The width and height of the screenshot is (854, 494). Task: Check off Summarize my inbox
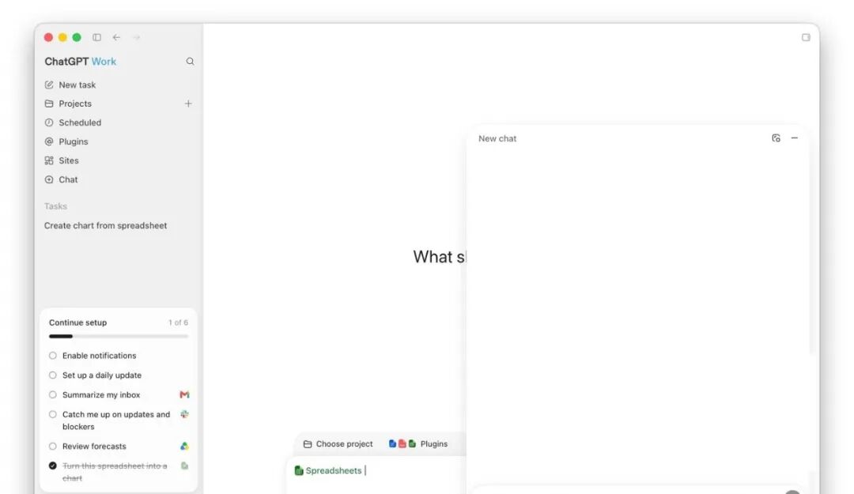click(x=53, y=395)
